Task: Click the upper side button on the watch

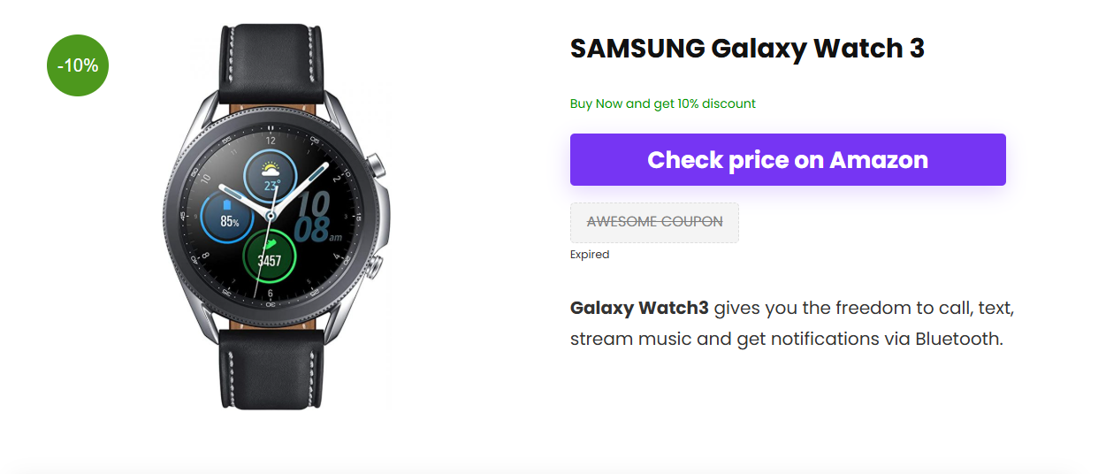Action: pyautogui.click(x=373, y=166)
